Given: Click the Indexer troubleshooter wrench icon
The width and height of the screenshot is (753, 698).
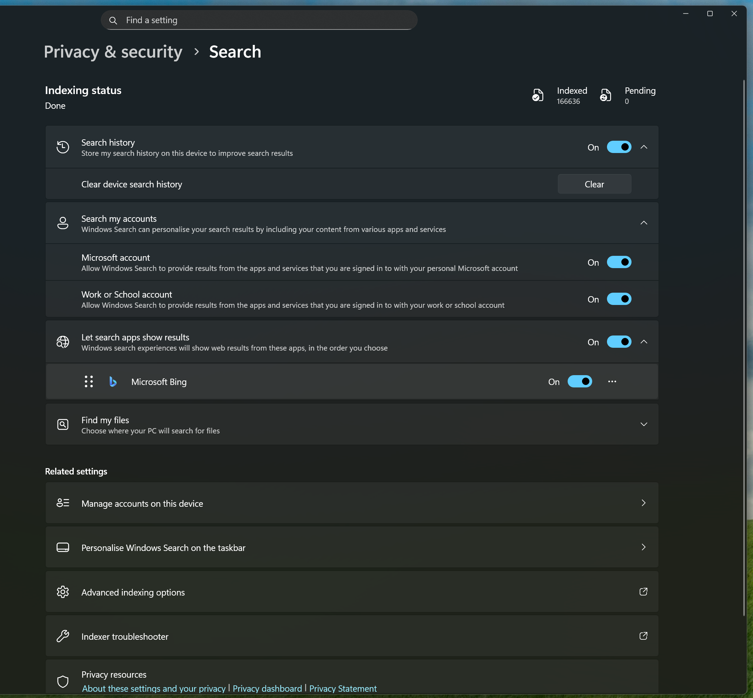Looking at the screenshot, I should point(63,636).
